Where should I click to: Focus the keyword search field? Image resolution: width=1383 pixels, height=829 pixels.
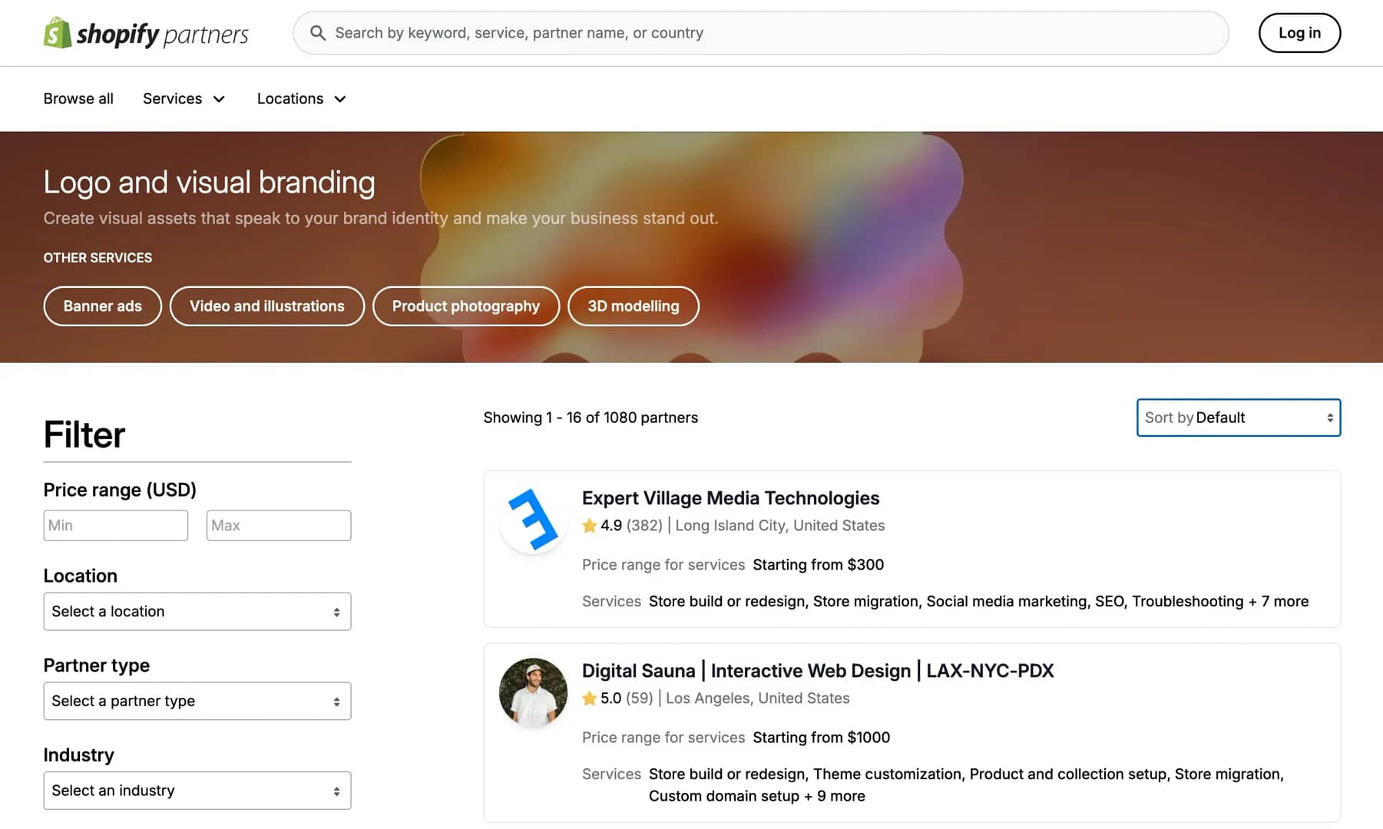[x=760, y=33]
